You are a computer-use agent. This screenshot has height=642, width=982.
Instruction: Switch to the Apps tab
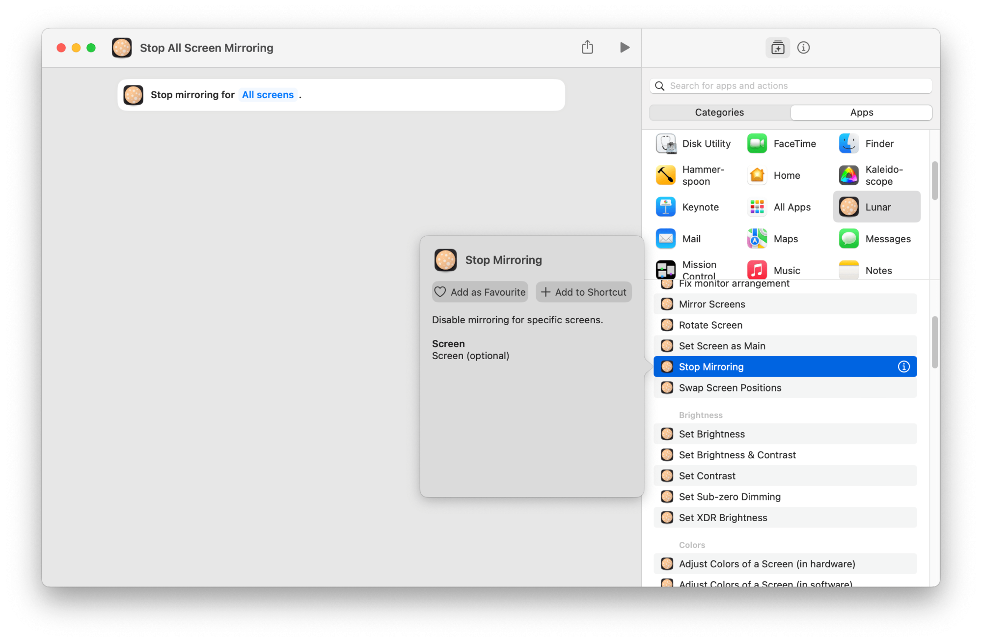pos(861,112)
